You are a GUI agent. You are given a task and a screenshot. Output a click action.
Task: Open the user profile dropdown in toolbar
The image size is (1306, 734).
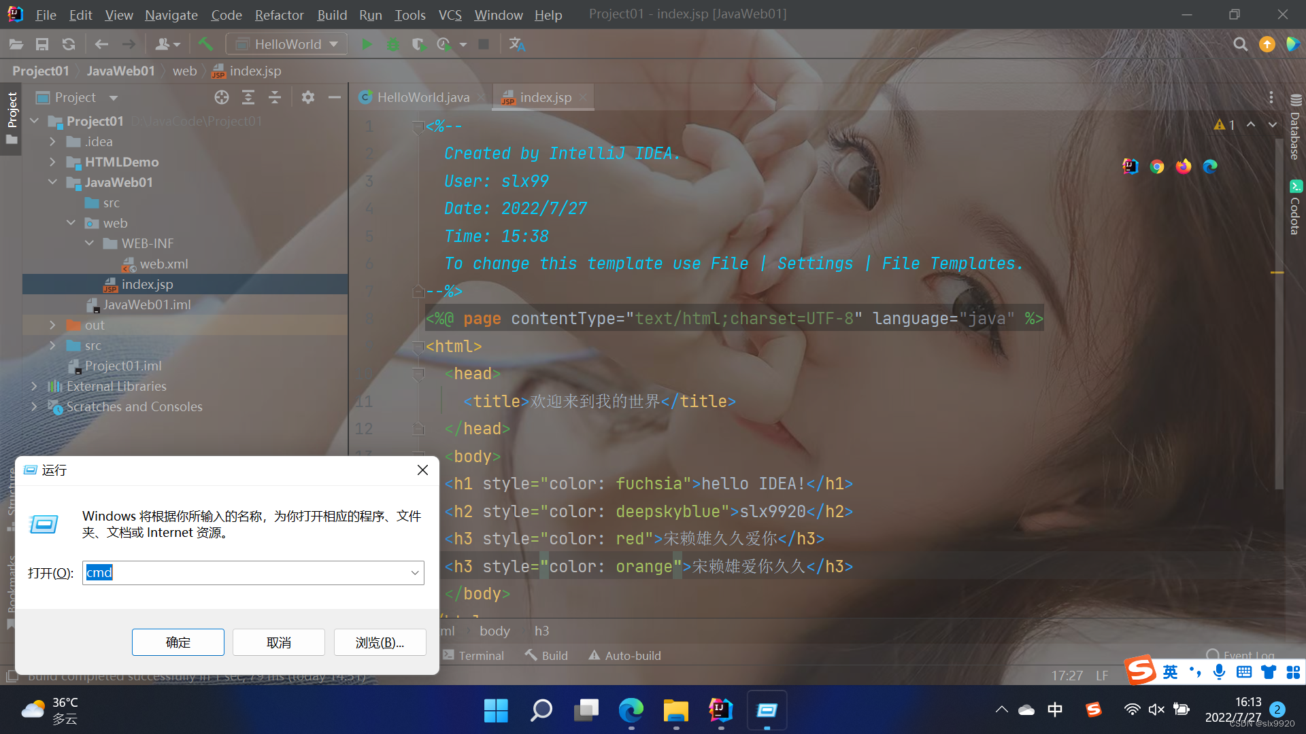pos(167,44)
